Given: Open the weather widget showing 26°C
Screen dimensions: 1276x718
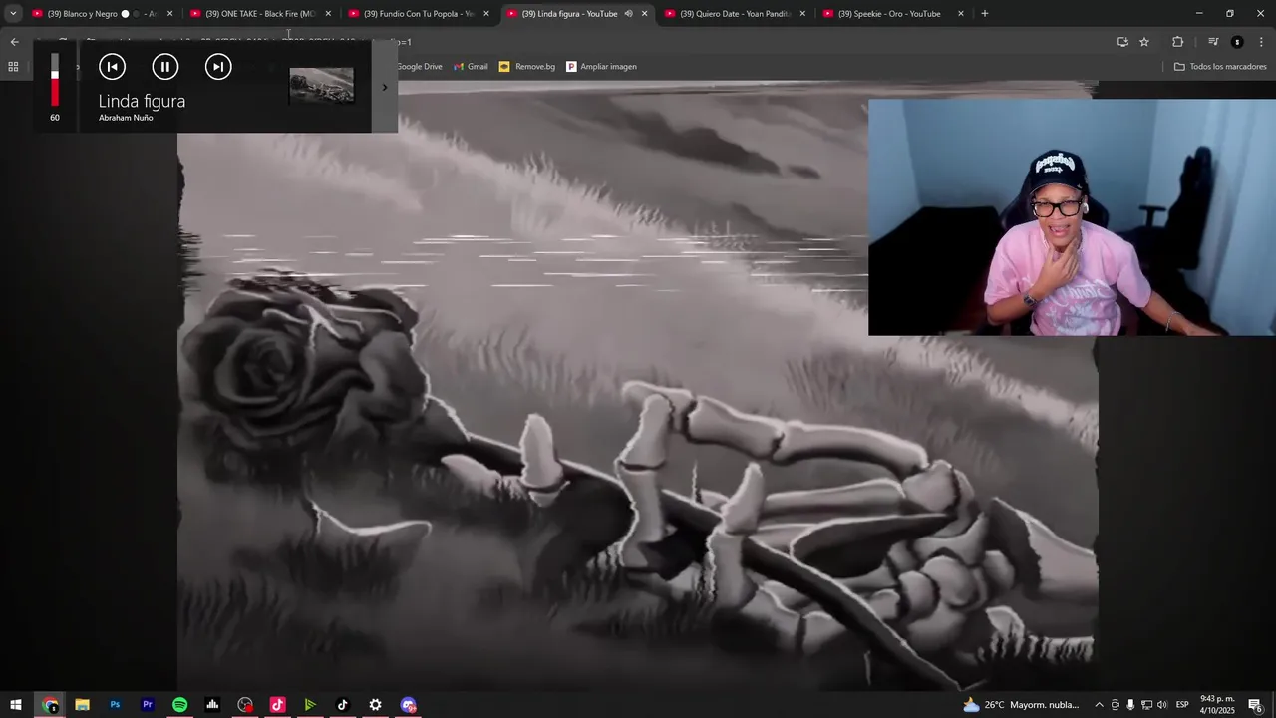Looking at the screenshot, I should (1021, 705).
